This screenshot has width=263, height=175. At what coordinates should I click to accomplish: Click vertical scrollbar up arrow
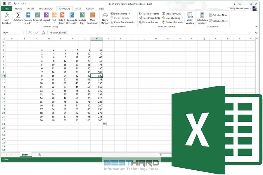point(257,38)
